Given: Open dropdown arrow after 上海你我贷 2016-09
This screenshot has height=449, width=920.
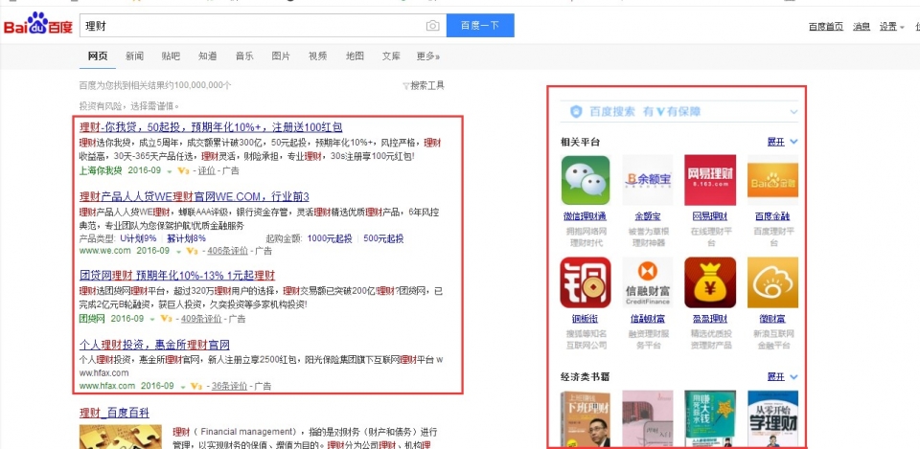Looking at the screenshot, I should pos(170,171).
